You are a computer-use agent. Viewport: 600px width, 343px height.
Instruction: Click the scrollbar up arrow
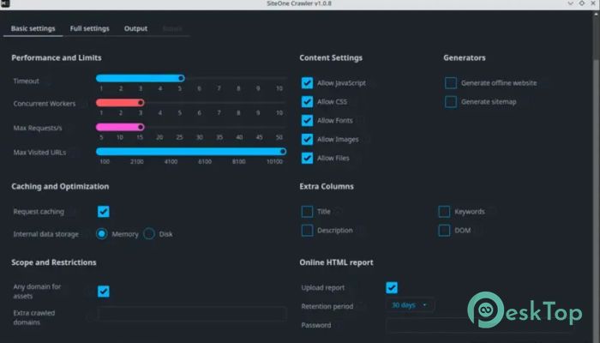(596, 14)
